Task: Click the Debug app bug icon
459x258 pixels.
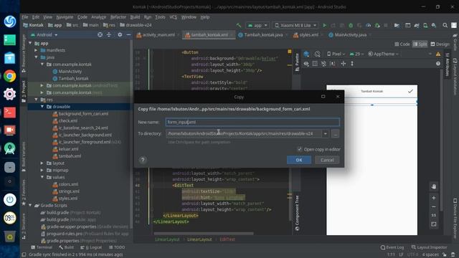Action: [x=351, y=26]
